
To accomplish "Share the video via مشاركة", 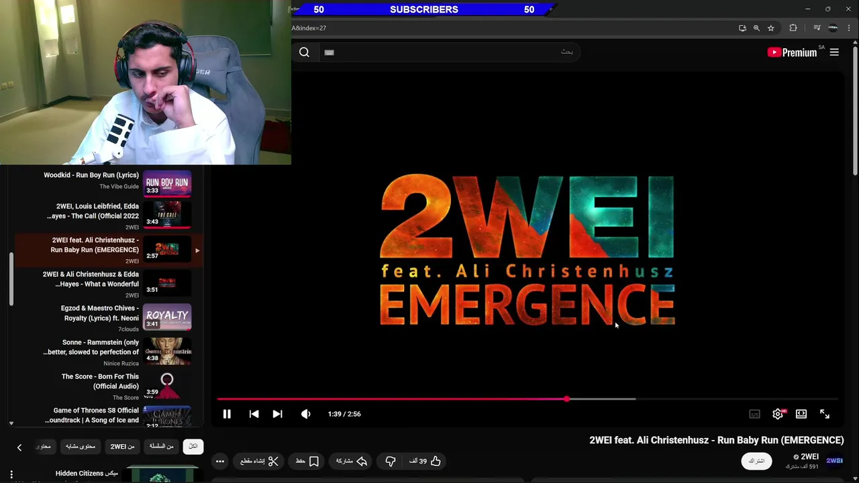I will pyautogui.click(x=352, y=461).
